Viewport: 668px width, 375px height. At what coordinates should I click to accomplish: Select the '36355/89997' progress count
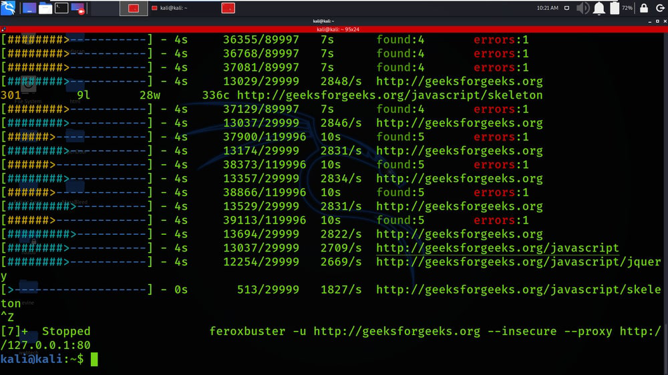(261, 39)
